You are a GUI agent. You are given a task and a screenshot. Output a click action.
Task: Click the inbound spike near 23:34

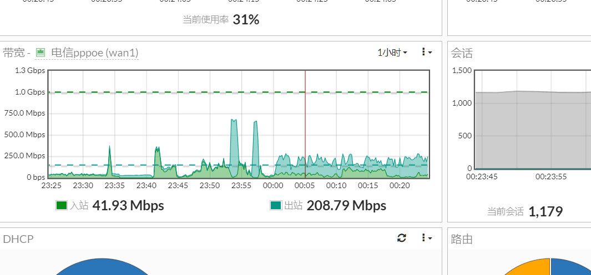[x=109, y=158]
